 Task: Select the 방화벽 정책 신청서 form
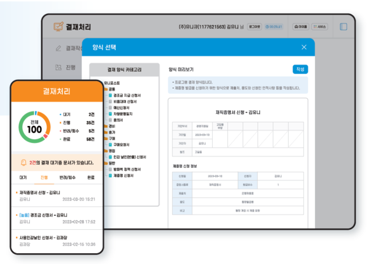[x=127, y=169]
